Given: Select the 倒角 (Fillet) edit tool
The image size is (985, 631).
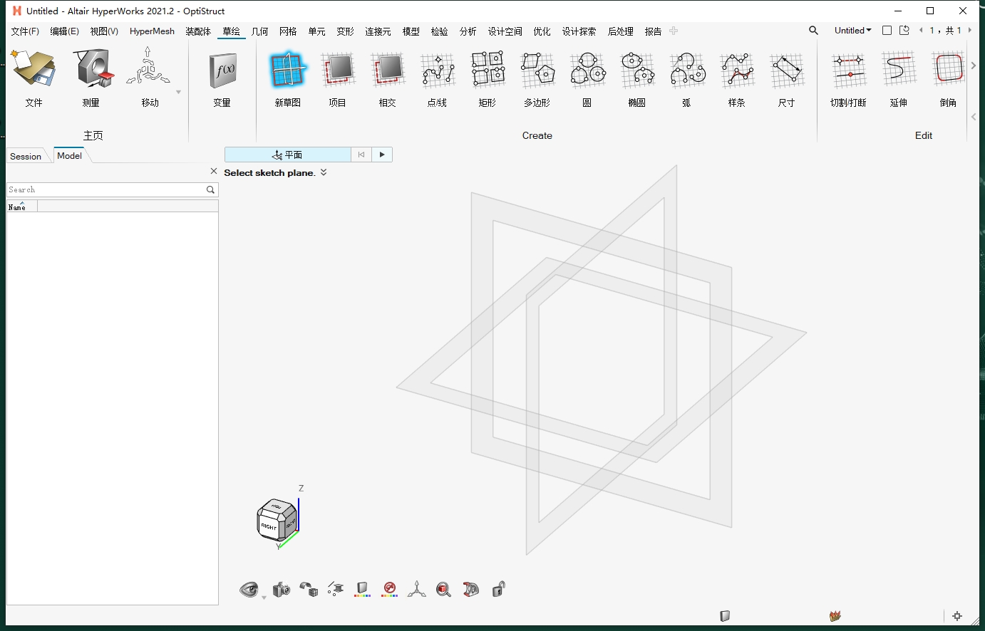Looking at the screenshot, I should tap(948, 71).
